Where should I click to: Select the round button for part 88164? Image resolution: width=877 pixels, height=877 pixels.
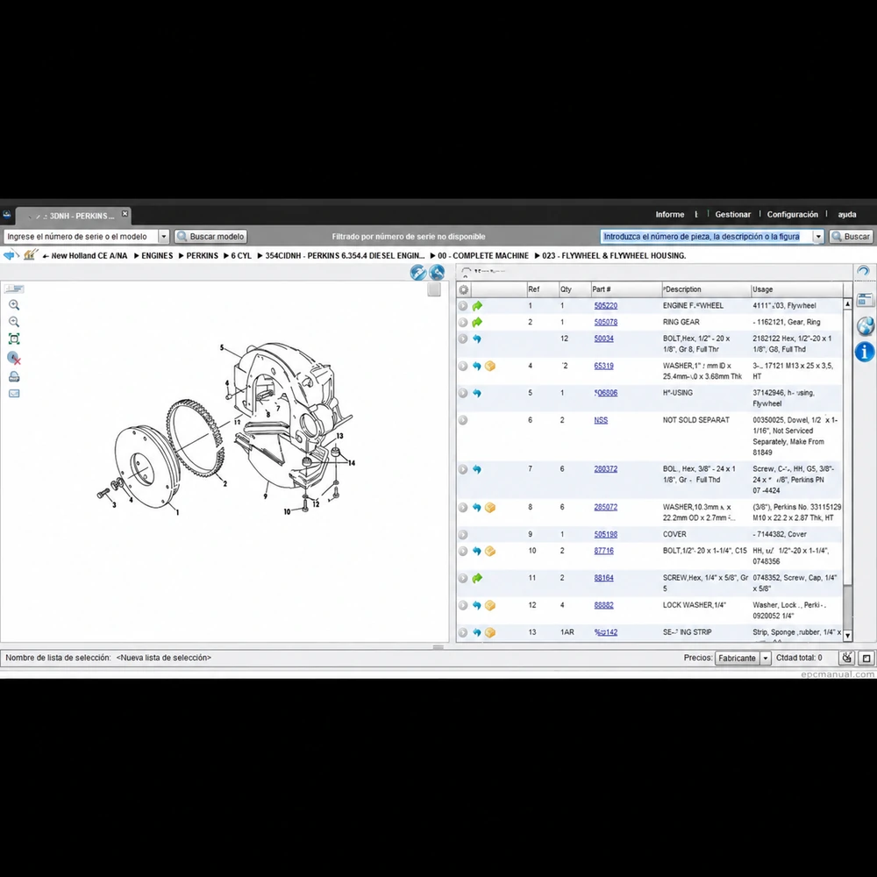[x=462, y=578]
